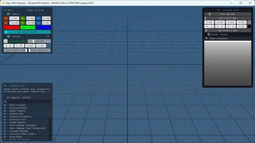
Task: Click the app icon in title bar
Action: click(x=3, y=3)
